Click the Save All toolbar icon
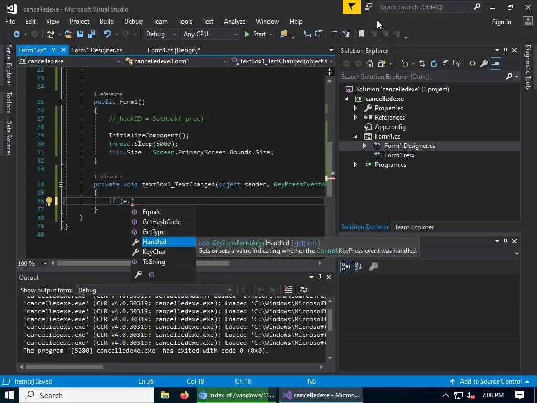 point(92,34)
